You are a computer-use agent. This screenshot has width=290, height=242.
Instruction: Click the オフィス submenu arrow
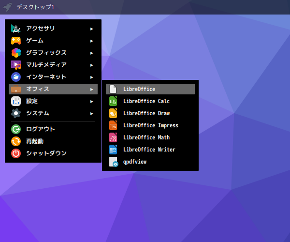coord(91,90)
